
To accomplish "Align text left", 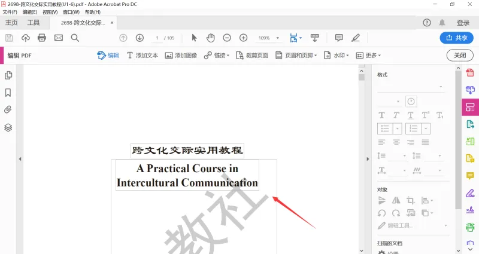I will 382,142.
